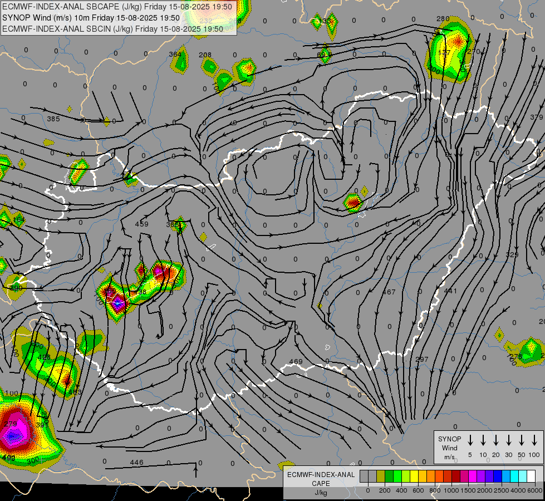The image size is (545, 501).
Task: Select the SBCIN title line
Action: [x=112, y=29]
